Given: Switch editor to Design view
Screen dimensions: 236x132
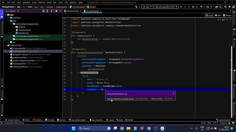Looking at the screenshot, I should tap(227, 15).
